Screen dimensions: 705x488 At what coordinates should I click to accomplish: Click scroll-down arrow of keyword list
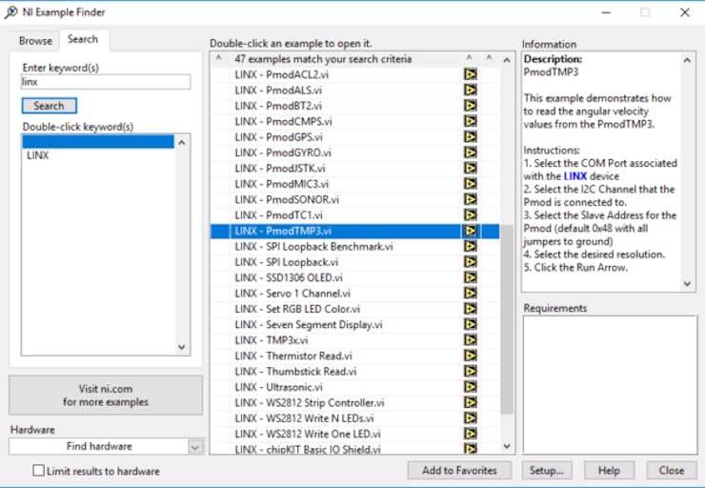click(x=182, y=347)
